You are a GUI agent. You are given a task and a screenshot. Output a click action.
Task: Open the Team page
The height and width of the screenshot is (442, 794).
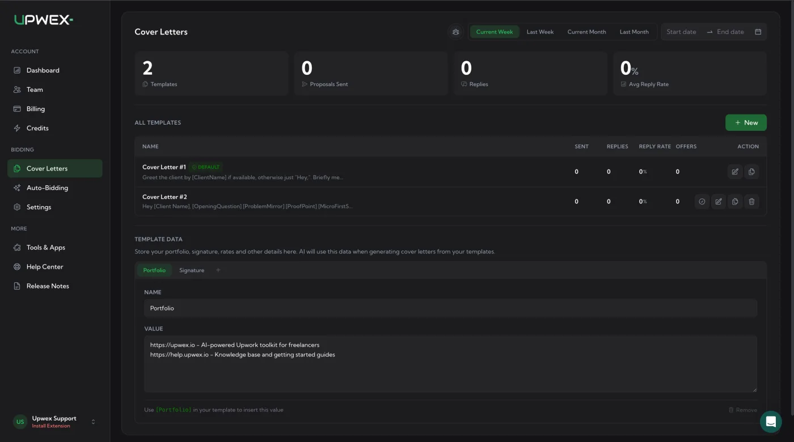coord(55,90)
